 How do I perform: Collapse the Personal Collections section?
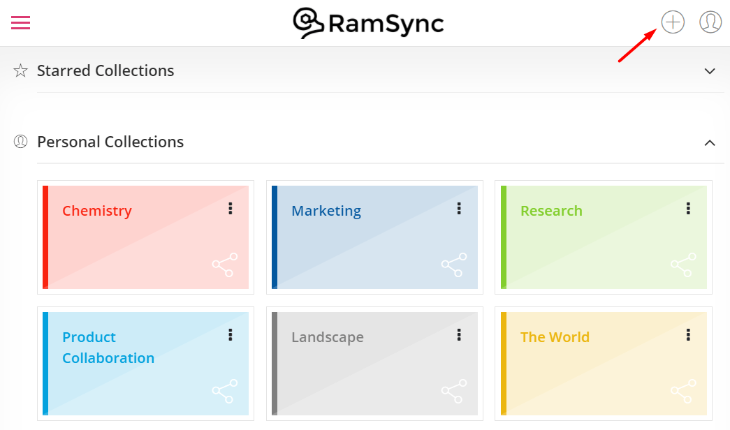710,142
